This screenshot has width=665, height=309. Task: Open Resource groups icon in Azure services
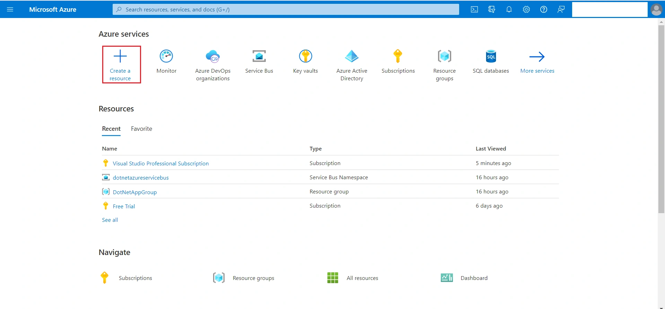(x=445, y=56)
